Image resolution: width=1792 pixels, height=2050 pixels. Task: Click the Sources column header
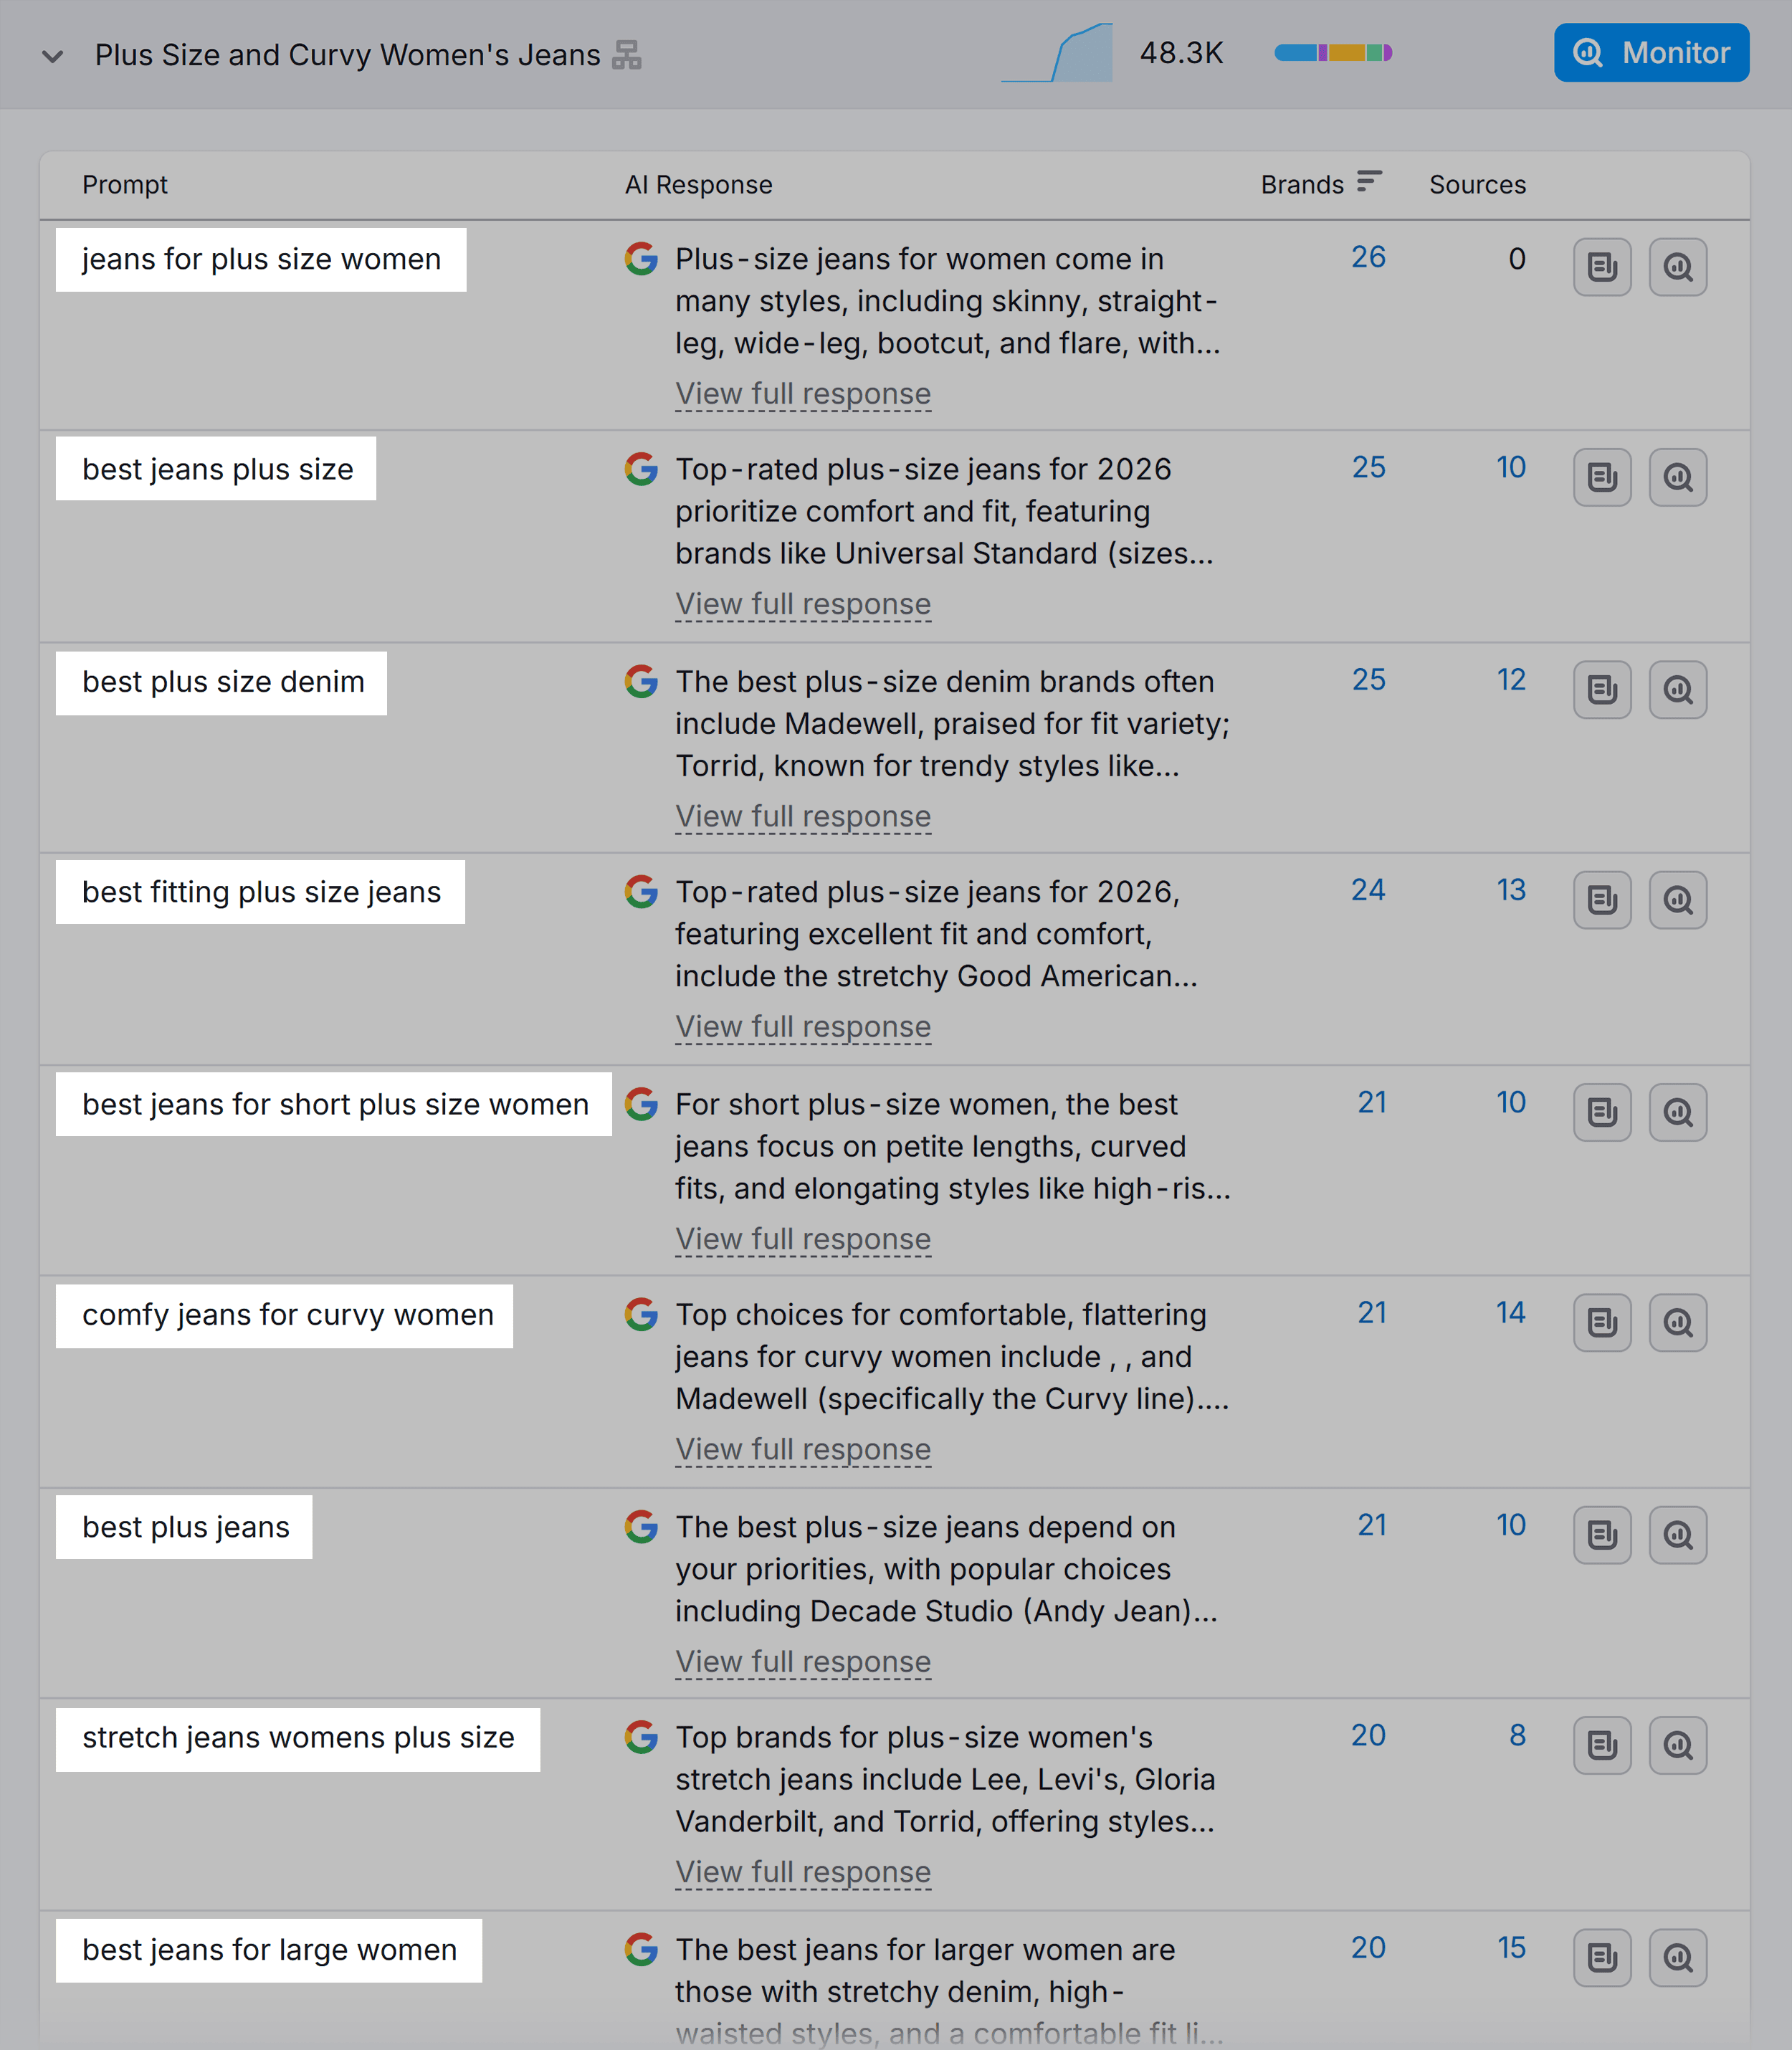(1477, 185)
